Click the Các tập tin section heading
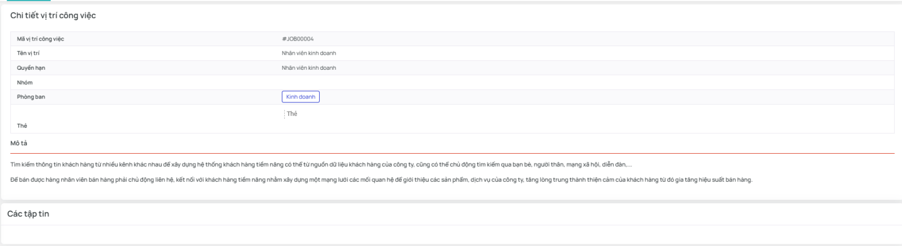902x246 pixels. click(x=28, y=214)
